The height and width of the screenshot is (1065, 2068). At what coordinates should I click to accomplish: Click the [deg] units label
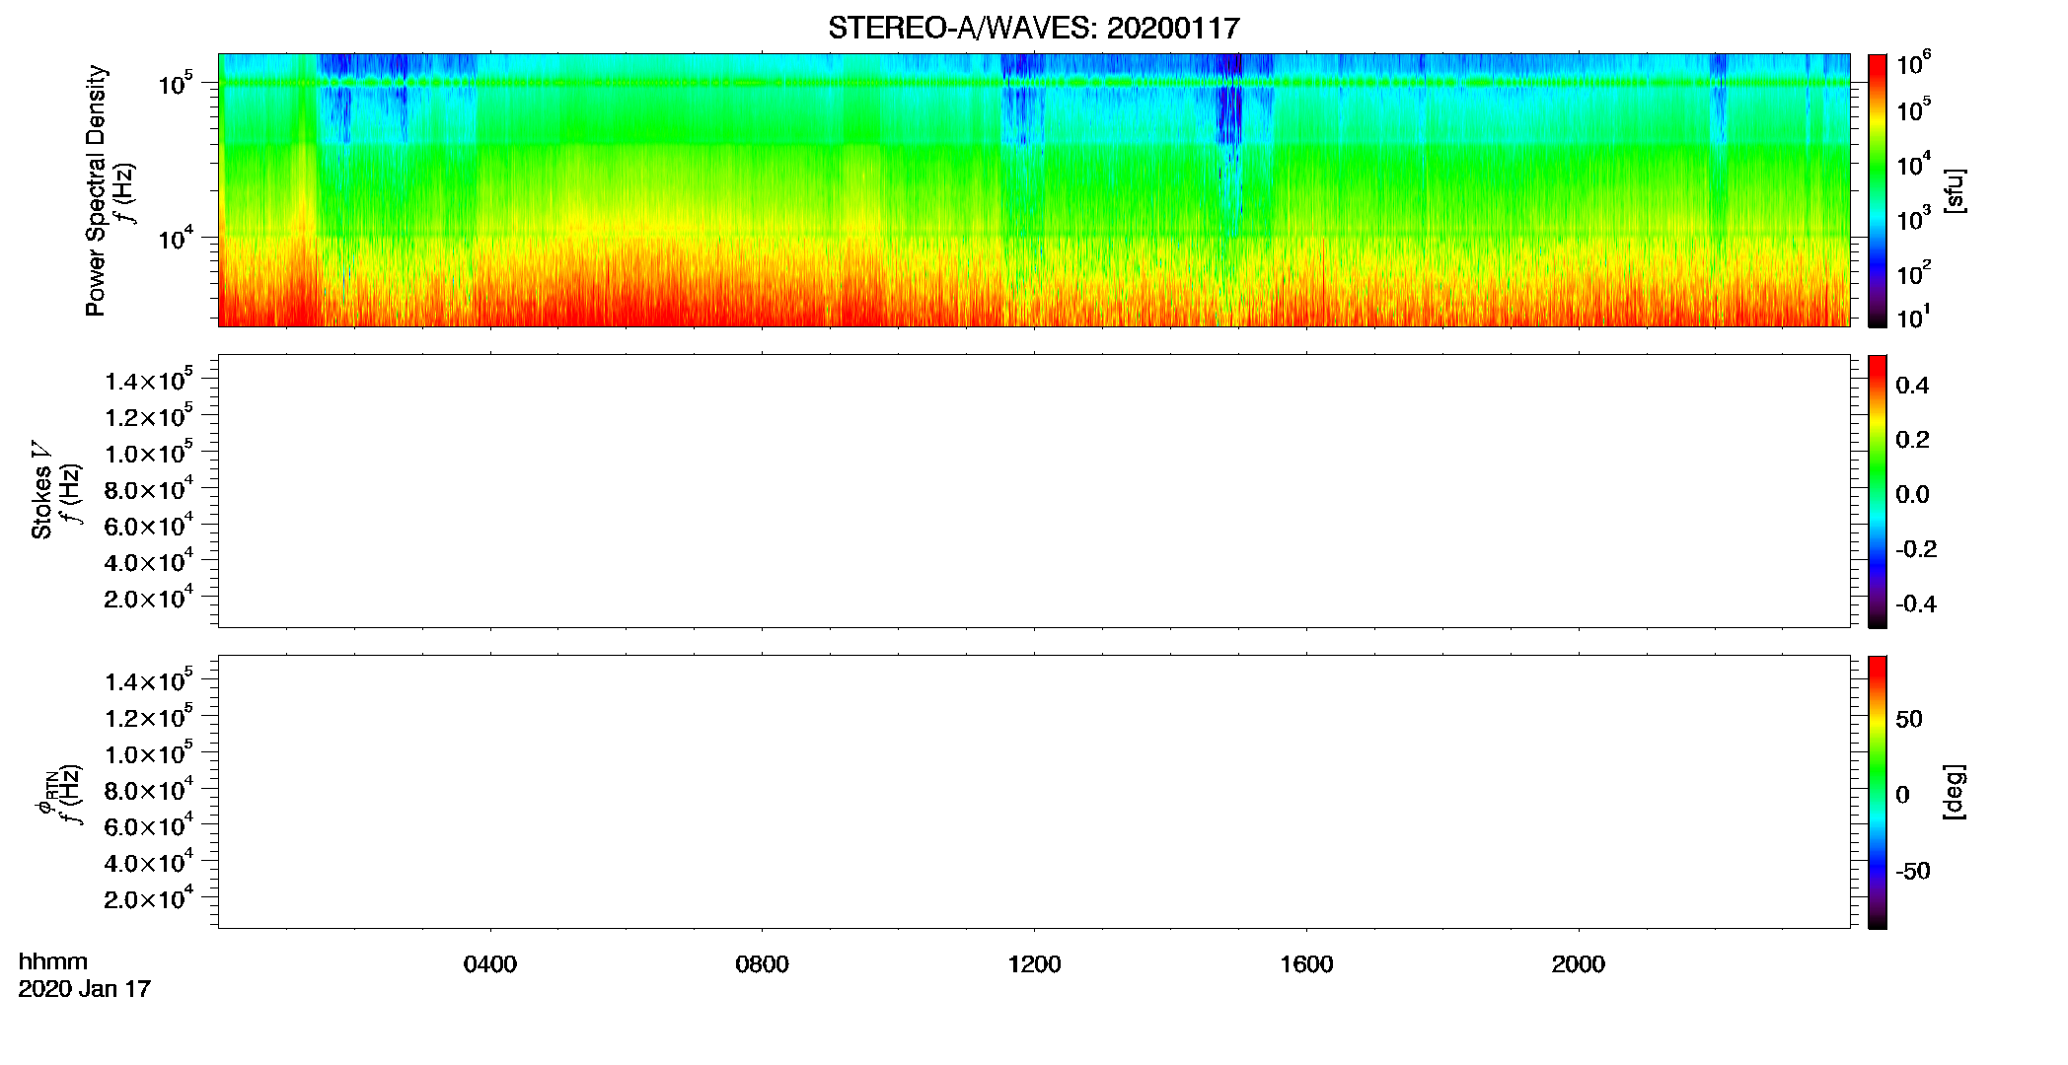coord(1954,792)
